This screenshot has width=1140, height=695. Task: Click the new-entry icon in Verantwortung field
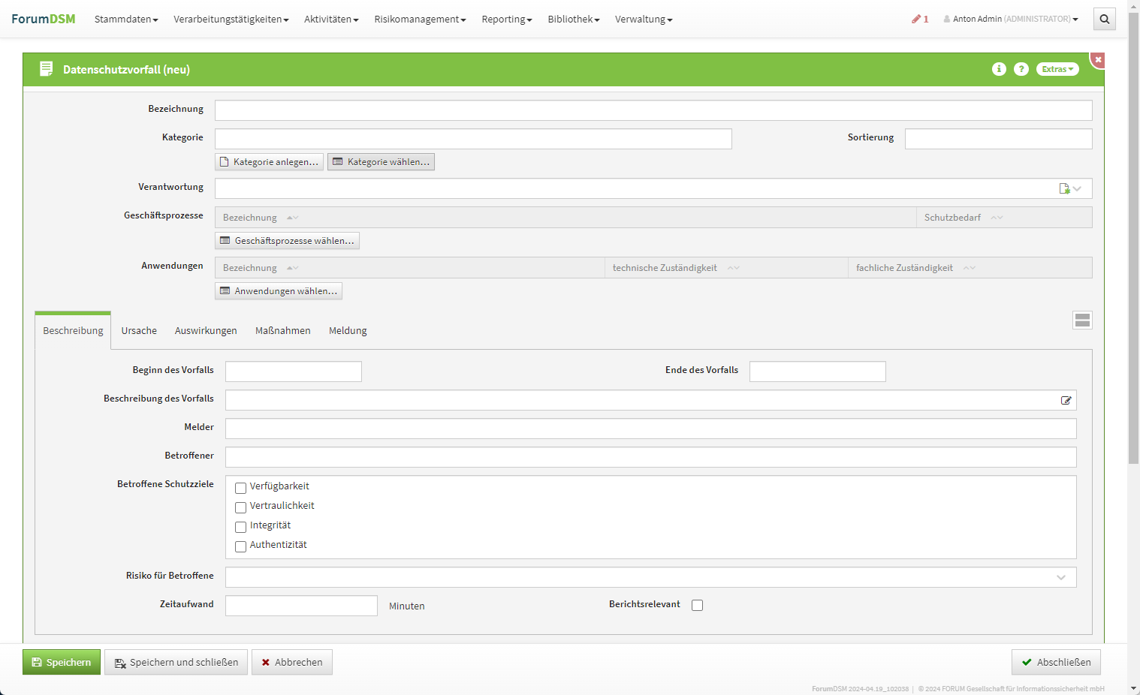[x=1064, y=188]
